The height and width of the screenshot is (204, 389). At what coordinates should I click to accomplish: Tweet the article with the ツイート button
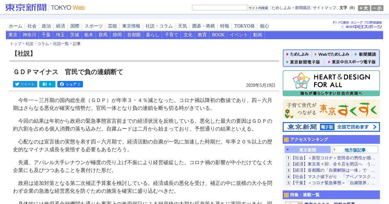(25, 84)
